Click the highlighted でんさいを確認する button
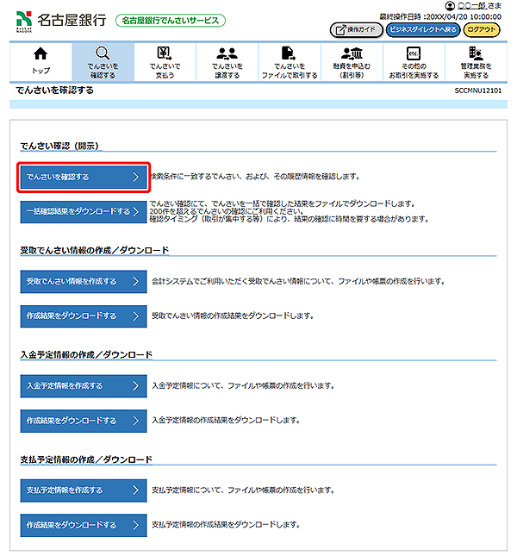The height and width of the screenshot is (556, 517). [84, 177]
